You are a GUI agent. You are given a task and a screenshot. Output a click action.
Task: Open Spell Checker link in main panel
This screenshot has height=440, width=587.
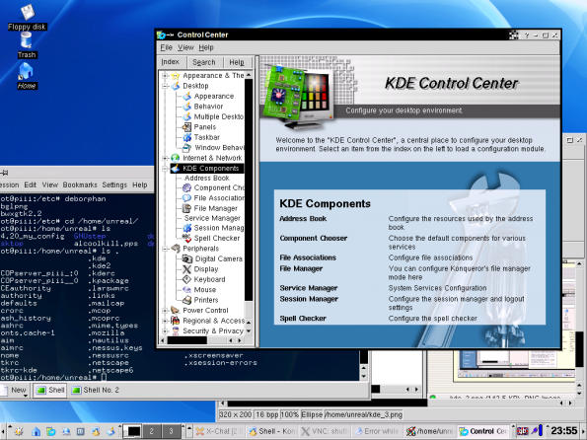(303, 319)
